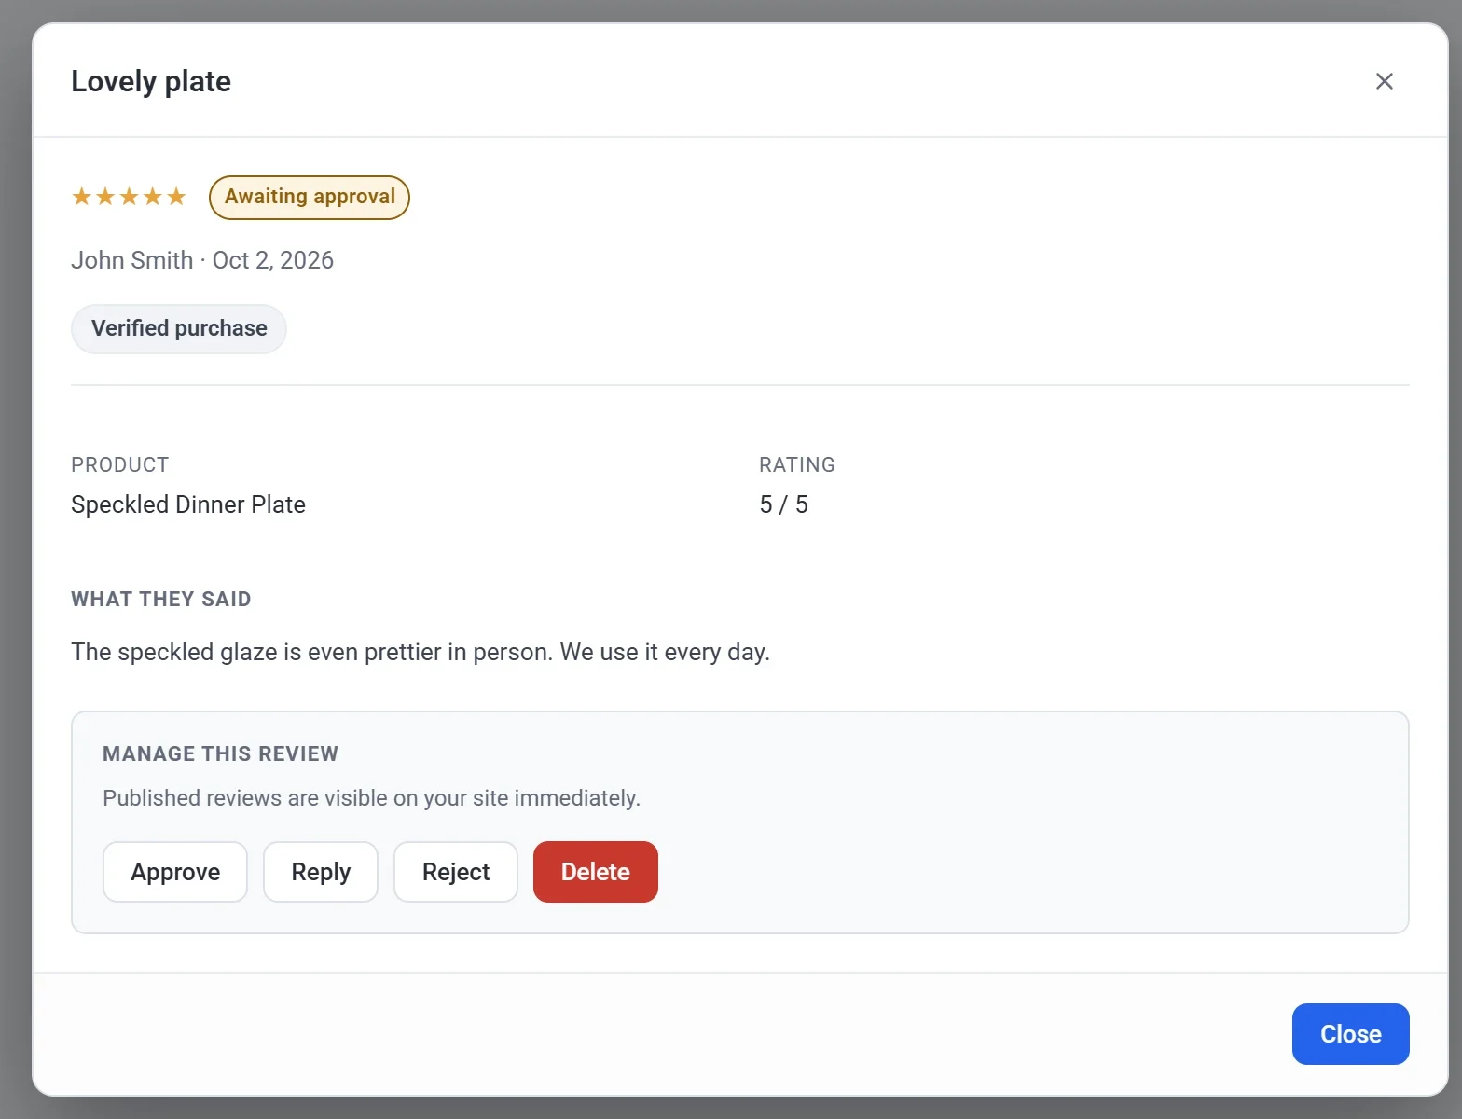
Task: Click the 'Speckled Dinner Plate' product name
Action: (x=188, y=504)
